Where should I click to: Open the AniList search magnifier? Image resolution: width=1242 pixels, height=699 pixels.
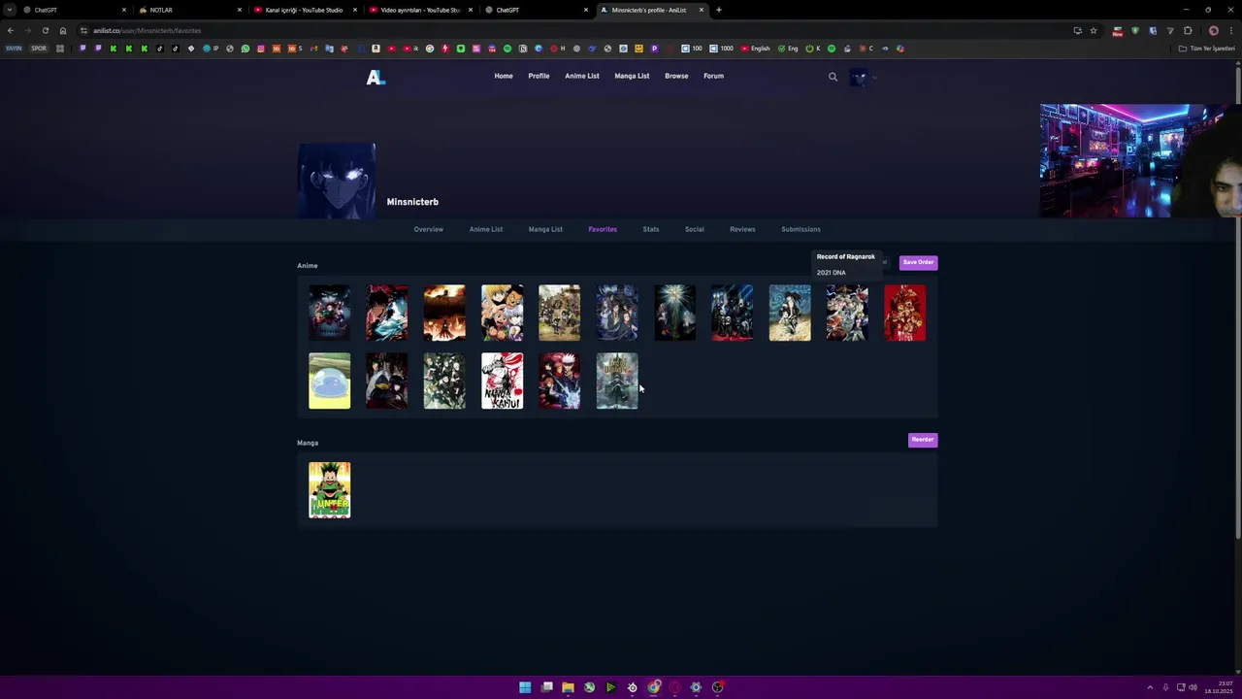point(833,77)
